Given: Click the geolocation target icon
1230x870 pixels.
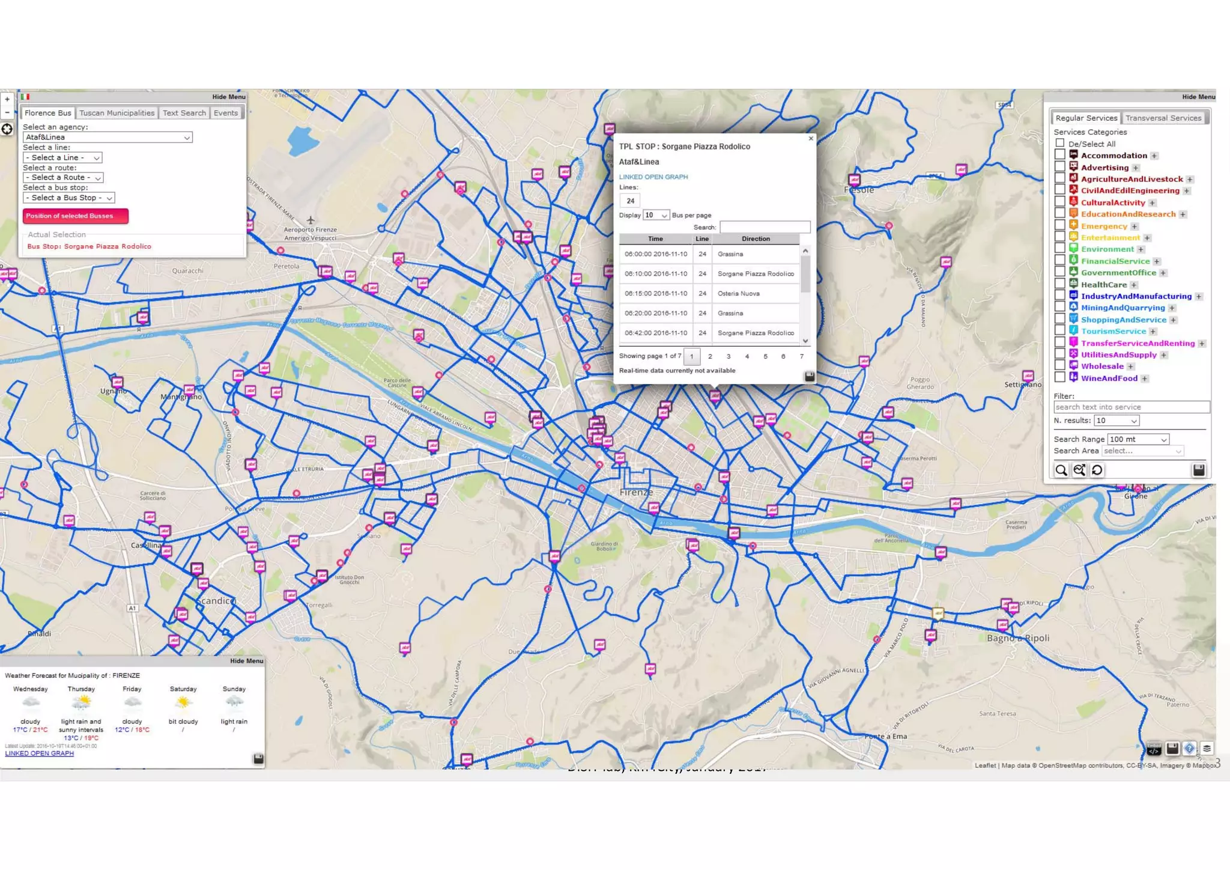Looking at the screenshot, I should tap(7, 129).
